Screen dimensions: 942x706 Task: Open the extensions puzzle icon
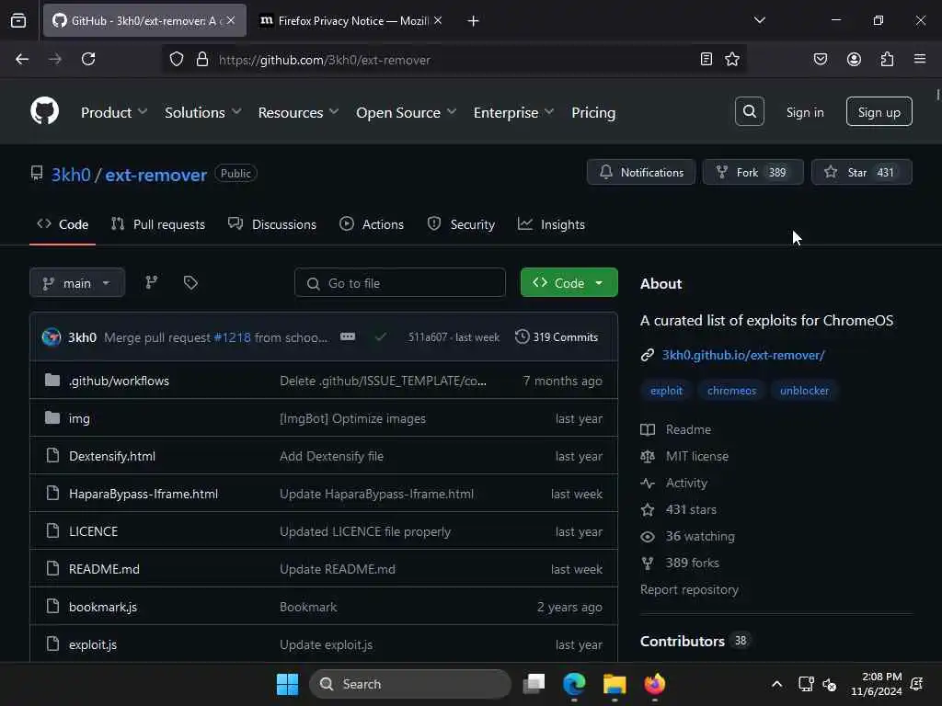pyautogui.click(x=887, y=59)
